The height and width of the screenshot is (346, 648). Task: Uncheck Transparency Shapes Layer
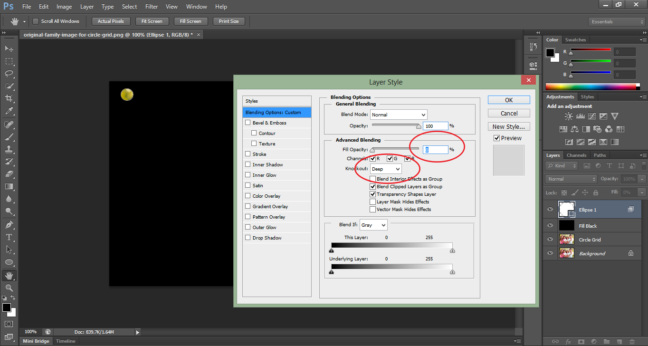373,194
